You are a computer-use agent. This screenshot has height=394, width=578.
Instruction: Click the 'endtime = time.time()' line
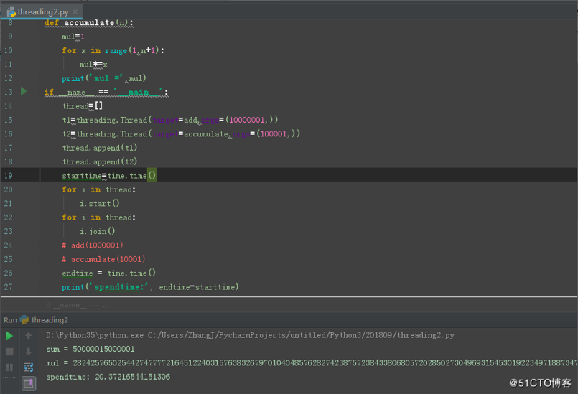pos(108,273)
